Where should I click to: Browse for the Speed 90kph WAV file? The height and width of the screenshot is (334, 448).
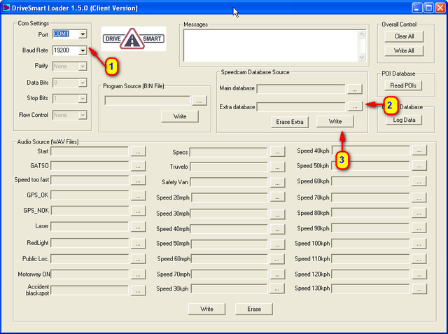[x=419, y=228]
